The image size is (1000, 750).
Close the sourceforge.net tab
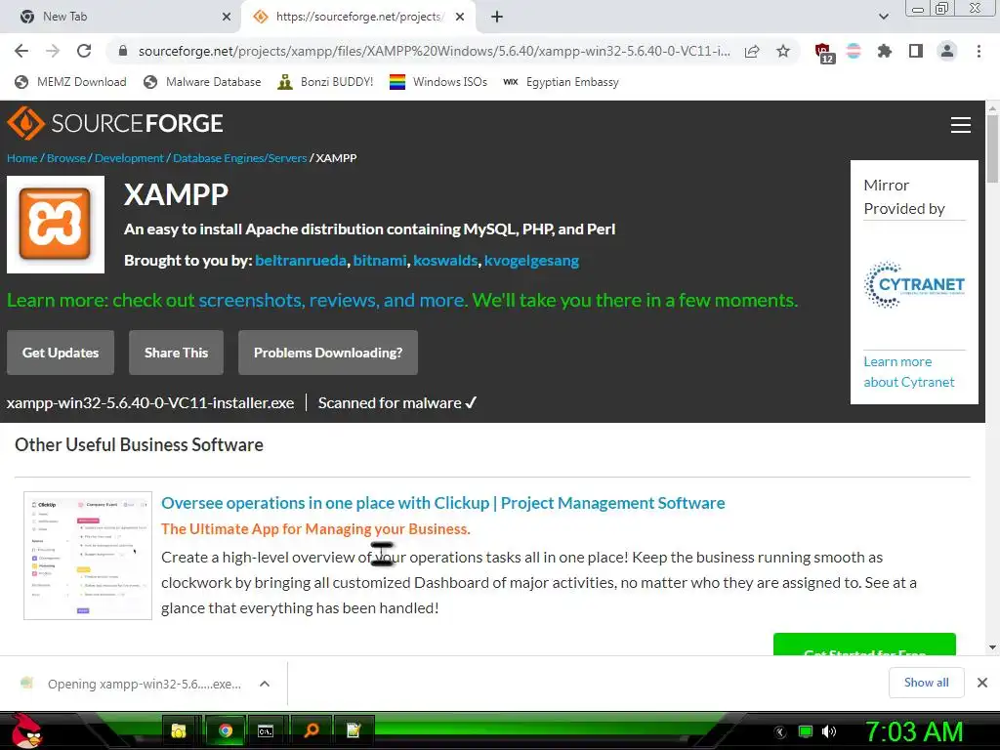pyautogui.click(x=460, y=17)
